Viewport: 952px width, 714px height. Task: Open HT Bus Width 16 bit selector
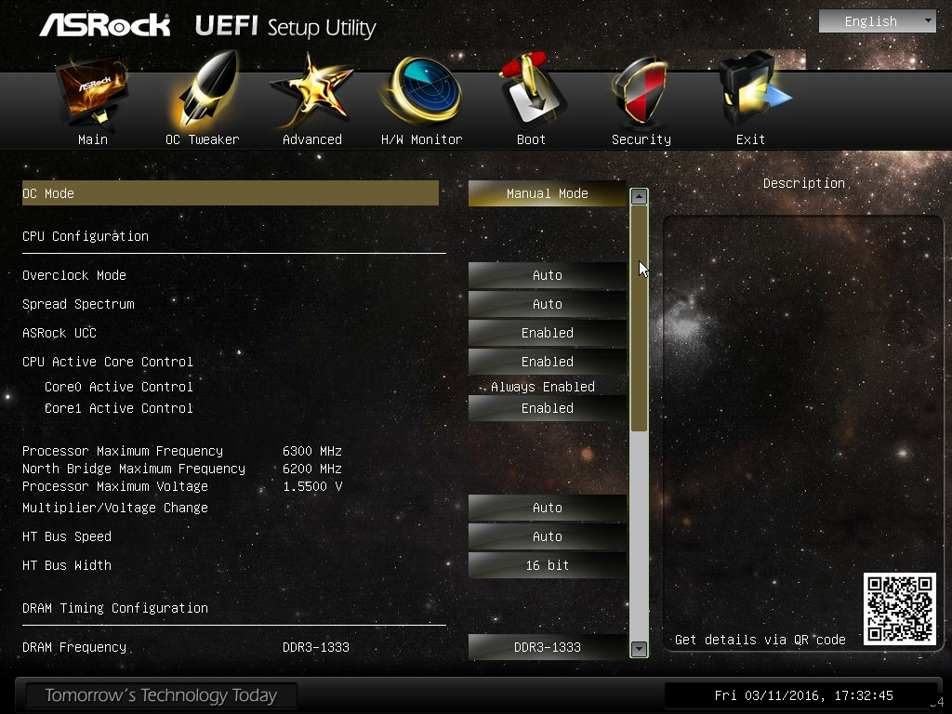point(547,565)
